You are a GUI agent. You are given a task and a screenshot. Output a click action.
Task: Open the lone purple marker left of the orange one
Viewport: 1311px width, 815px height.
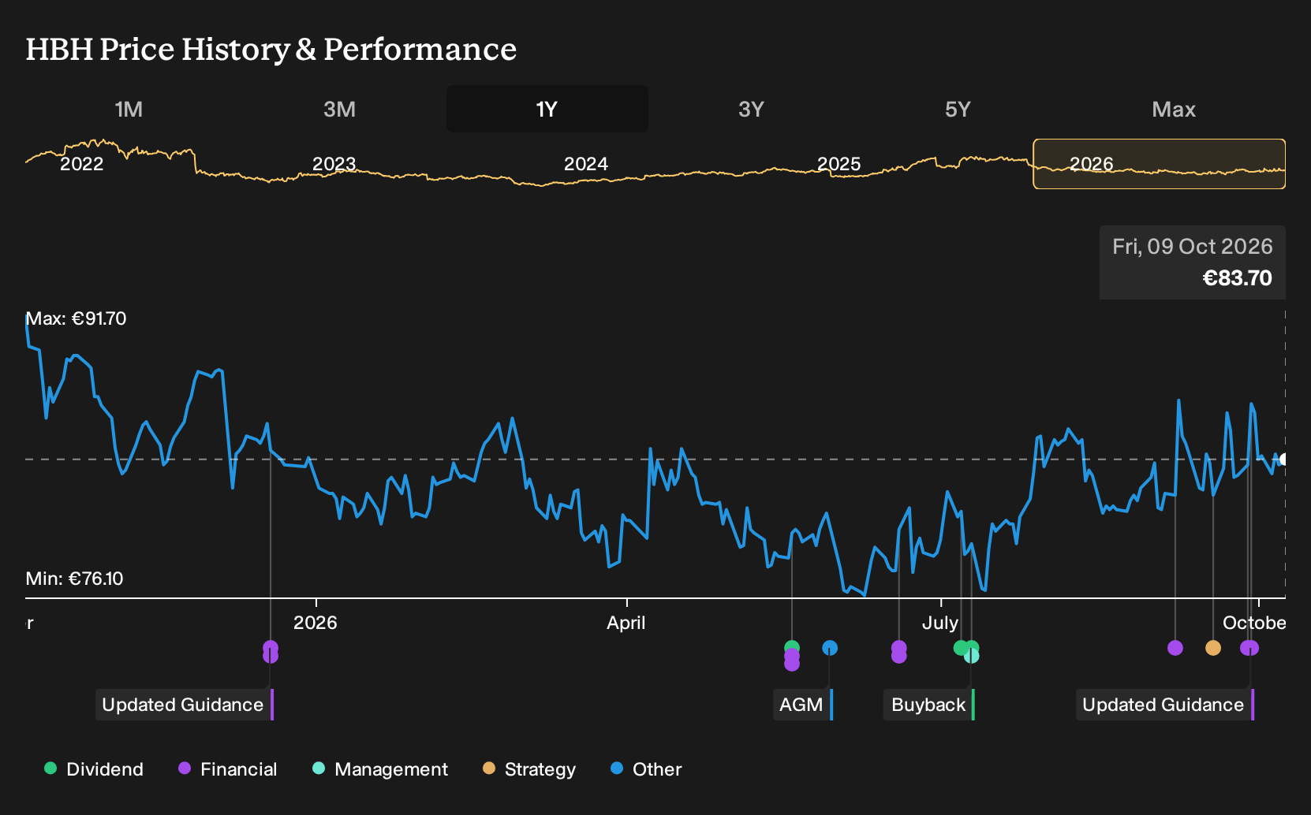1175,648
